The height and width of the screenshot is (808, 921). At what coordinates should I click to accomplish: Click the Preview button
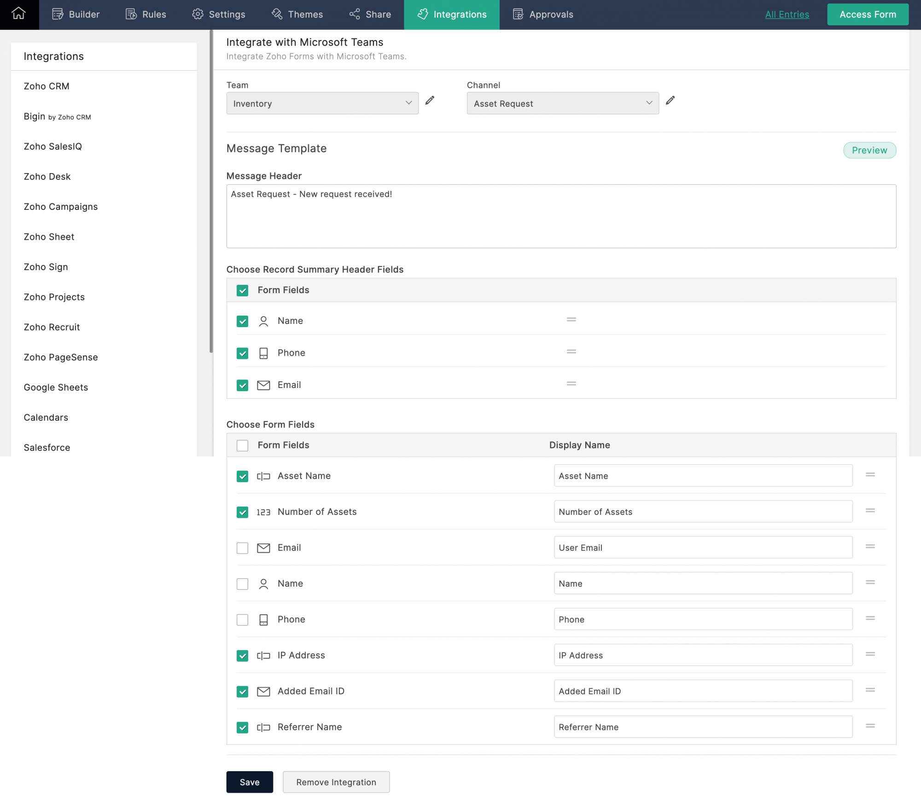[869, 150]
